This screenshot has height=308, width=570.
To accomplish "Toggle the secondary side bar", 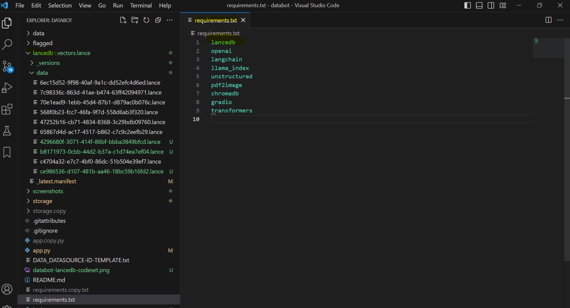I will pyautogui.click(x=491, y=5).
